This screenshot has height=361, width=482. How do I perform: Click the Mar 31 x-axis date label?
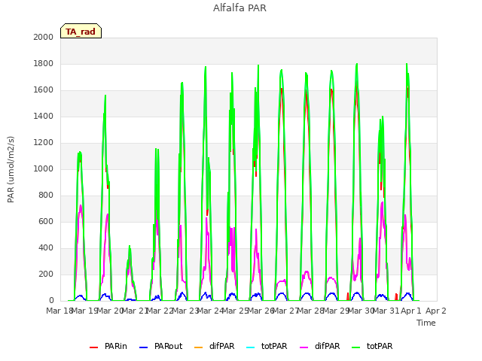[x=386, y=311]
